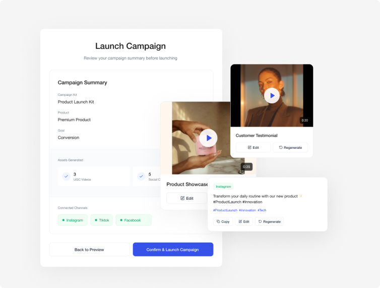Open the #Tech hashtag link
Screen dimensions: 380x288
(x=262, y=210)
